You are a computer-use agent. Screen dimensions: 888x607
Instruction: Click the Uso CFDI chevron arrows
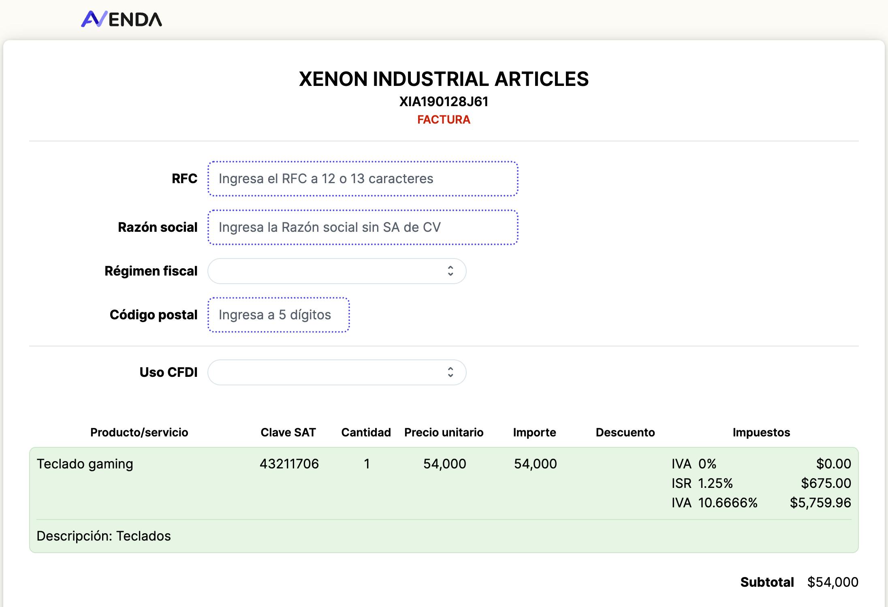point(450,372)
